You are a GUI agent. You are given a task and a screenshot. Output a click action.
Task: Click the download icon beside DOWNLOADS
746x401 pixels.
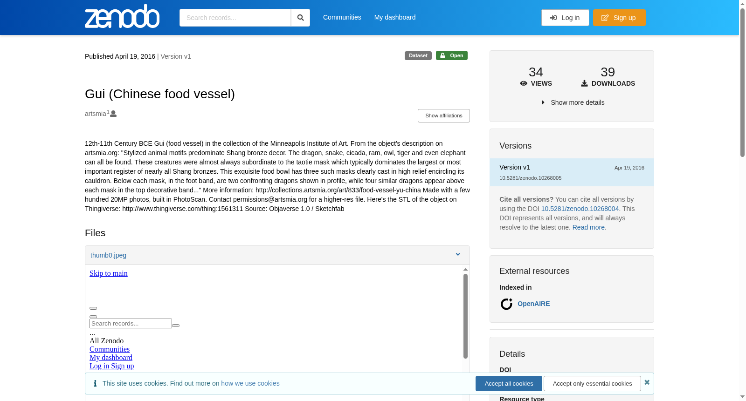(584, 83)
